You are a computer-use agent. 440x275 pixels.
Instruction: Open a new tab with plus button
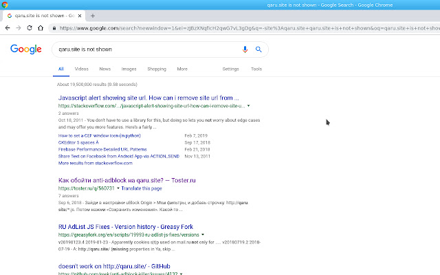point(93,16)
